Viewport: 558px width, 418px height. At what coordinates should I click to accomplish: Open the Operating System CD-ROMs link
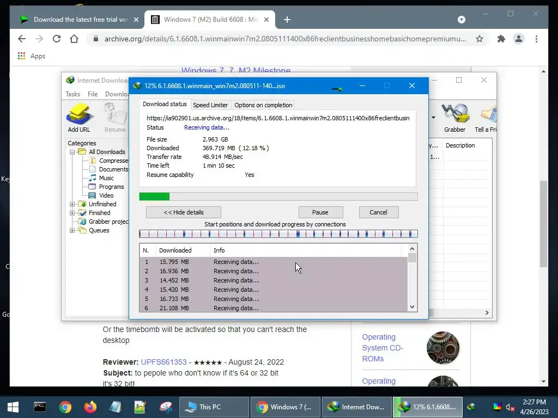(383, 348)
